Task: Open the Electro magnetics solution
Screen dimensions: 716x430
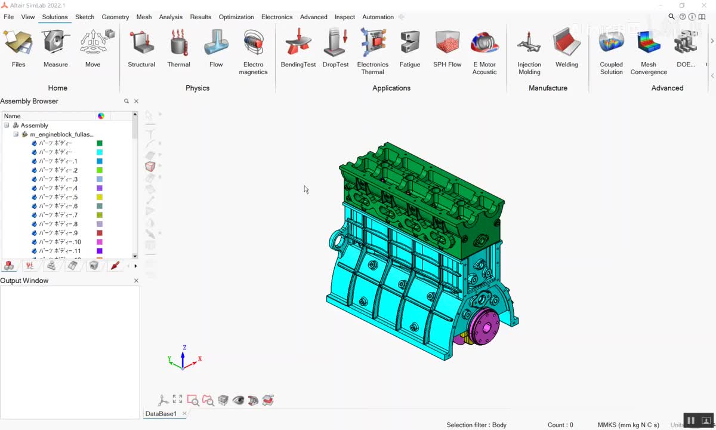Action: click(x=254, y=53)
